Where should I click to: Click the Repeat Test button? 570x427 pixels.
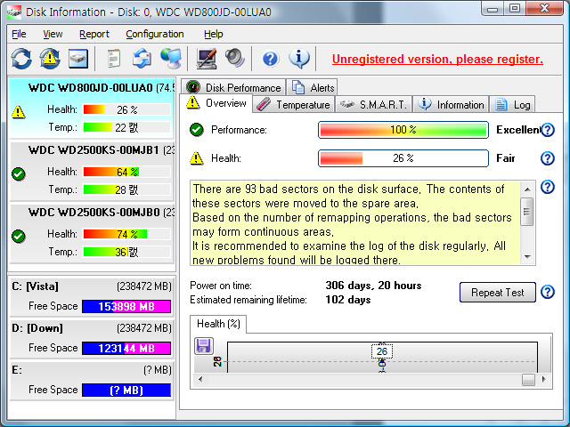(x=497, y=293)
